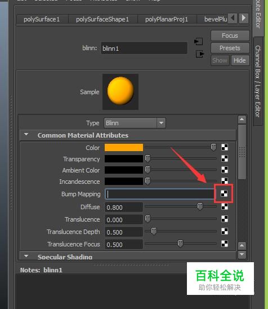Click the go to output connection icon

coord(200,54)
